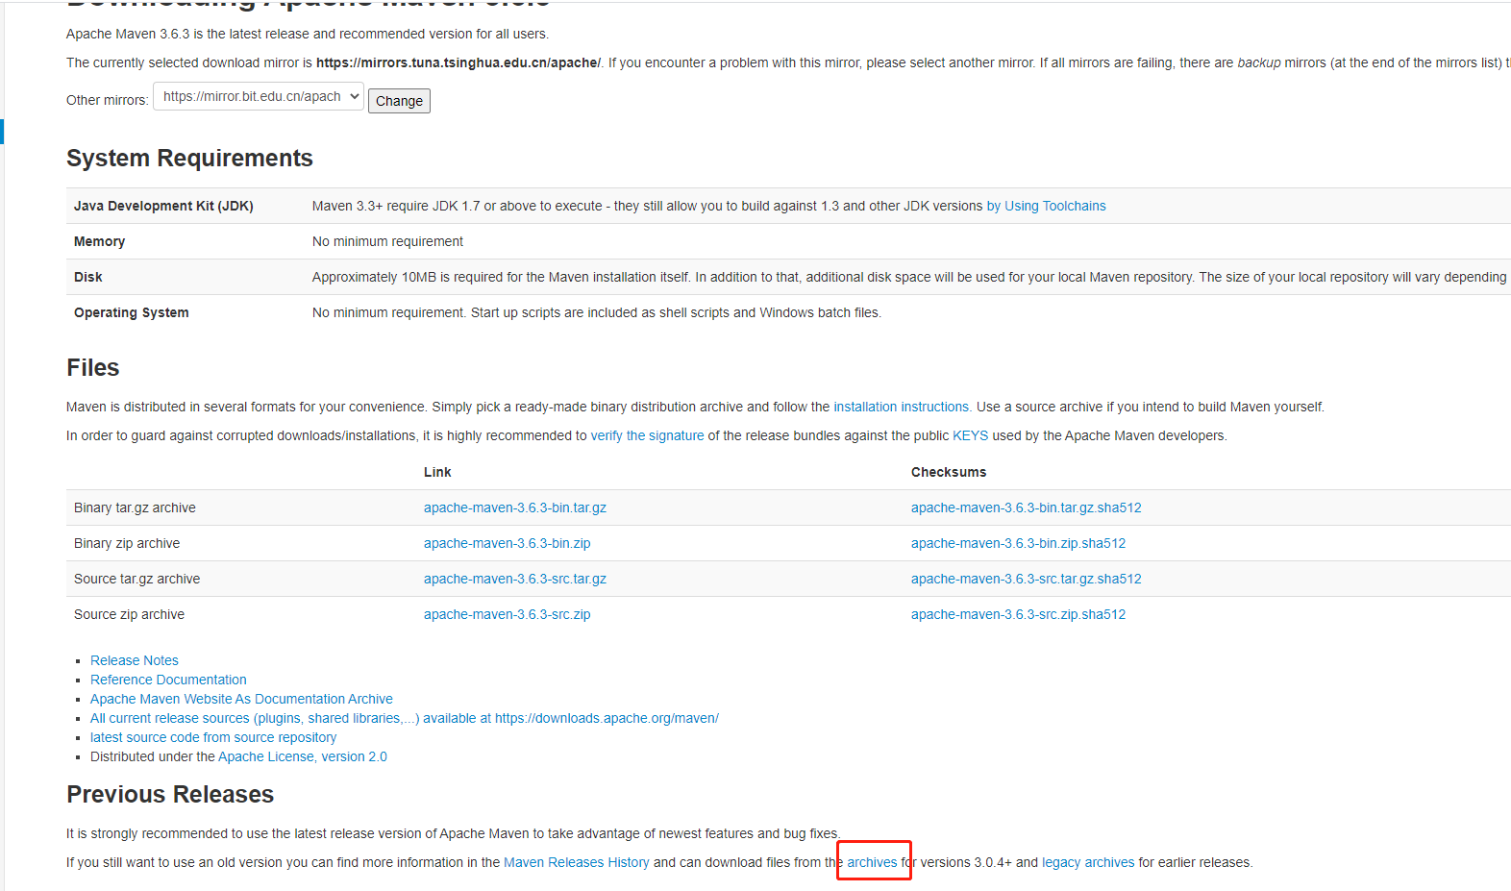Download apache-maven-3.6.3-src.zip
The width and height of the screenshot is (1511, 891).
click(x=507, y=614)
